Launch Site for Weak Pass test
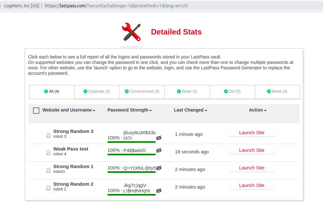 (252, 150)
